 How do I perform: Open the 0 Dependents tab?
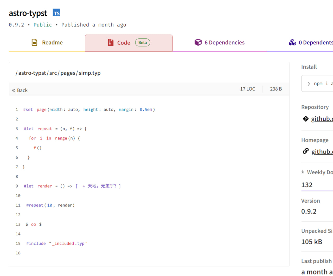[311, 43]
